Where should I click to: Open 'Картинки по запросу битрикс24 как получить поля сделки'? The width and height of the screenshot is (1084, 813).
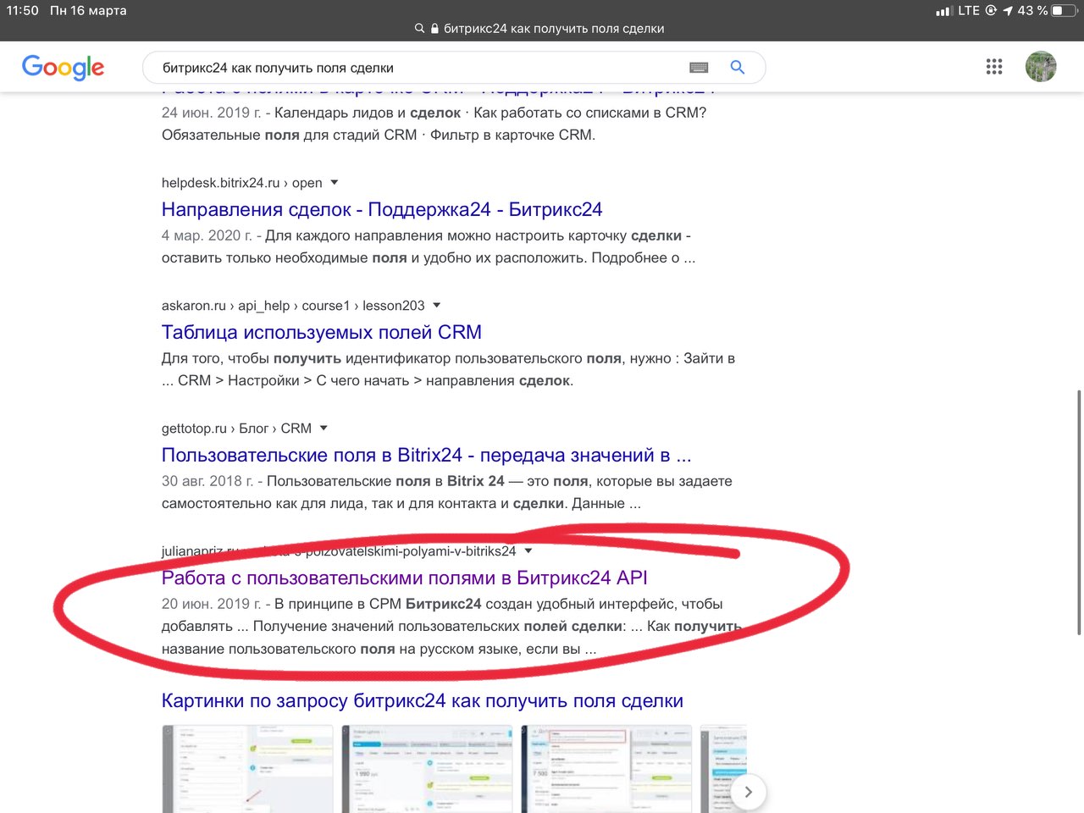pos(423,701)
